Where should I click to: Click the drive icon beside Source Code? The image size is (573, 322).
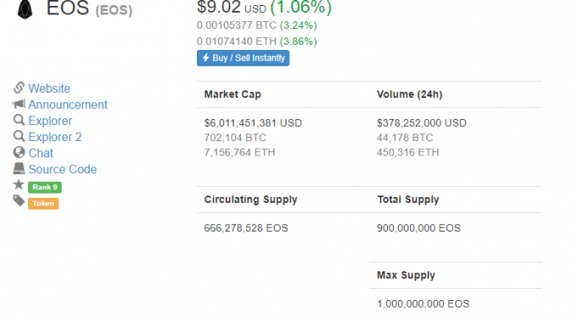(19, 168)
